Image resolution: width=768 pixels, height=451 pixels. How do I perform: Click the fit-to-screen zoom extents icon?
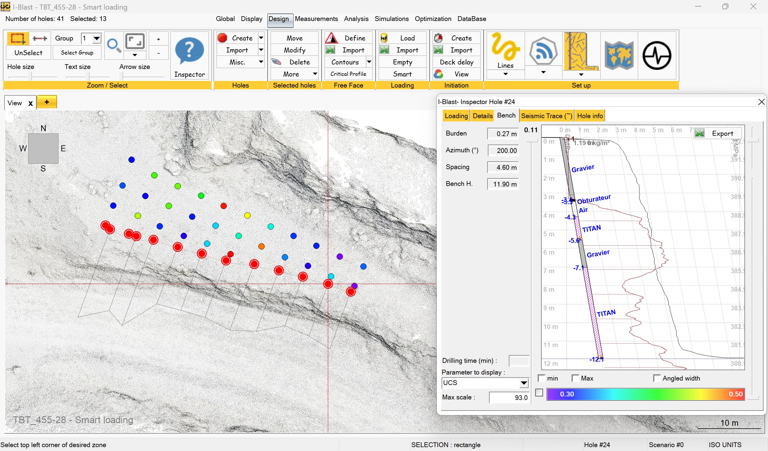(135, 42)
